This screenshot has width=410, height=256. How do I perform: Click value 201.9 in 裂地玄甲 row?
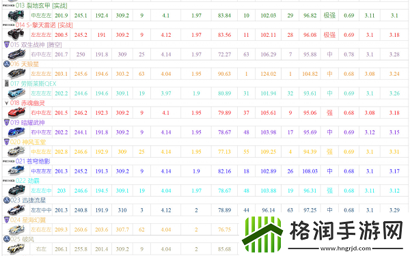[x=61, y=16]
